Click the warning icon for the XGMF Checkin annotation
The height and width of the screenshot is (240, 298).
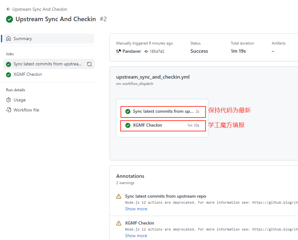(119, 223)
